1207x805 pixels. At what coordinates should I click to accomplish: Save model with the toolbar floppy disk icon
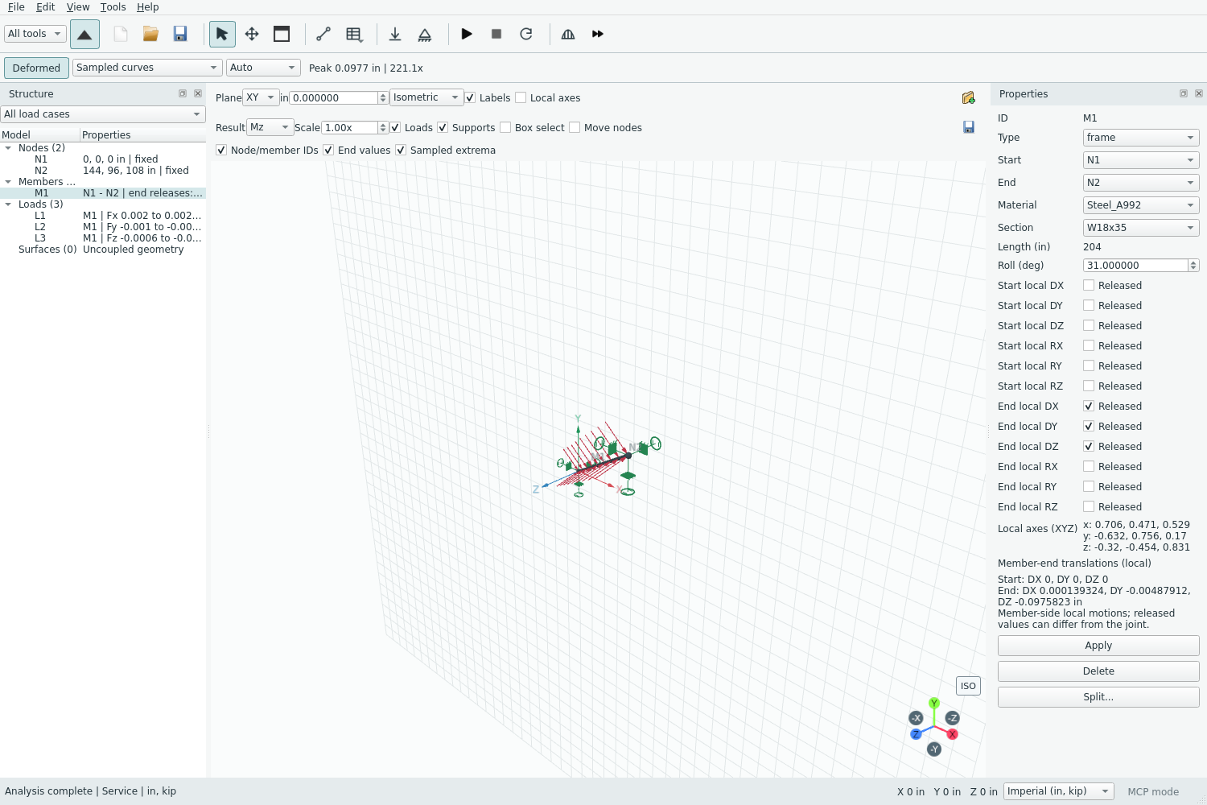point(180,34)
